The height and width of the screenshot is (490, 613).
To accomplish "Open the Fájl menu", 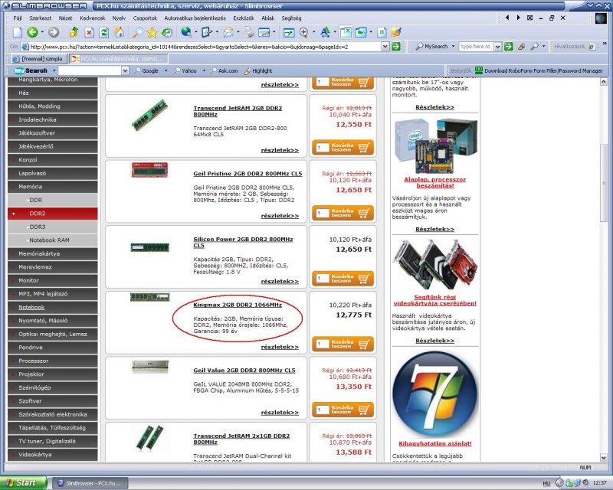I will click(18, 18).
